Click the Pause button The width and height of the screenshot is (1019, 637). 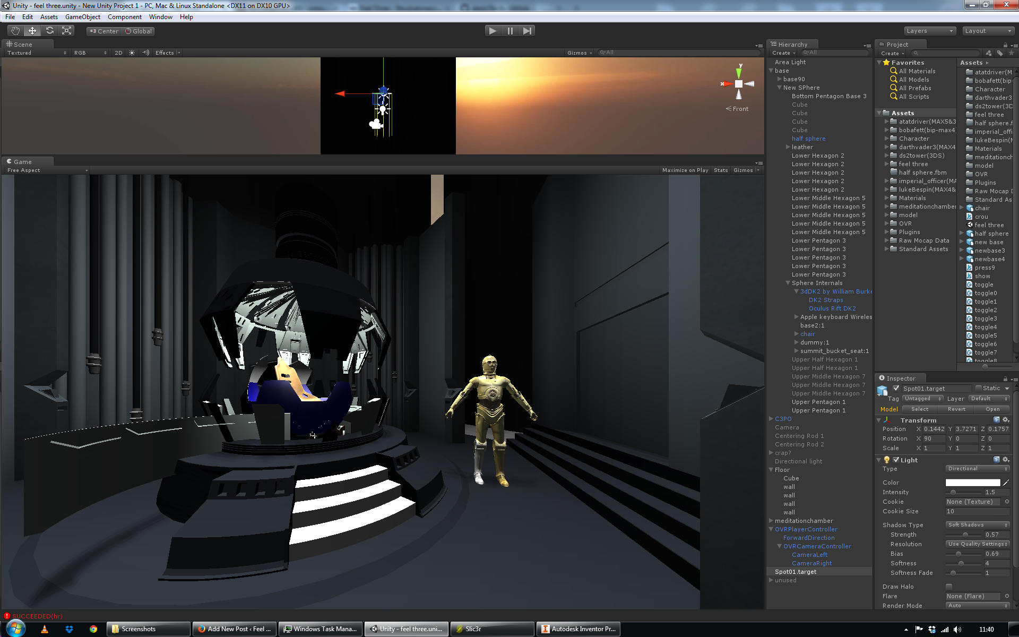pos(510,31)
